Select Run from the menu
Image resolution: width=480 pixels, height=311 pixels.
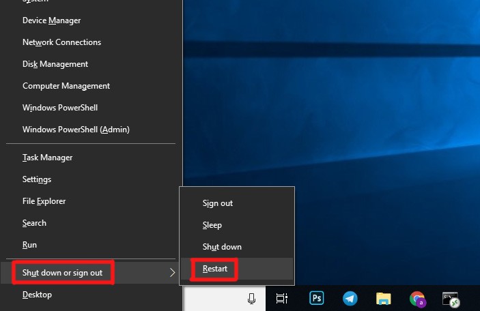coord(29,245)
